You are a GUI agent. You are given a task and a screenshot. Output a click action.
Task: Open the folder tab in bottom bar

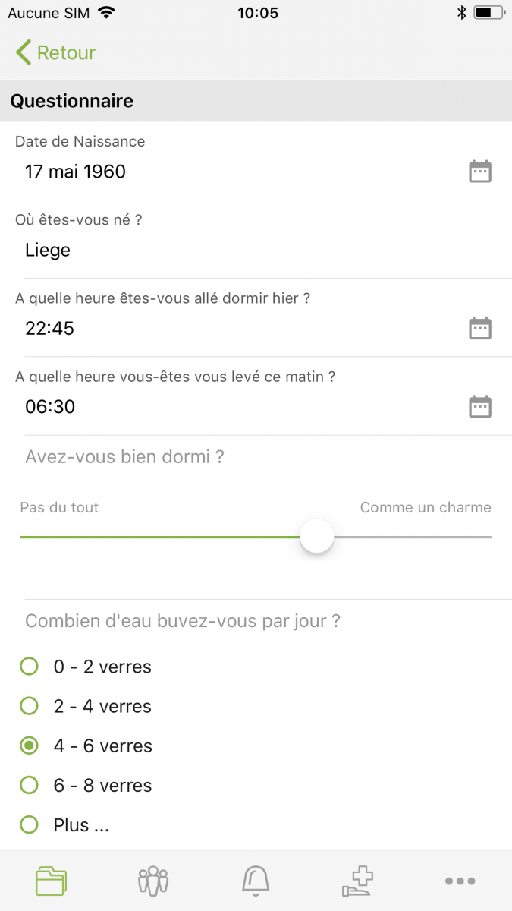pyautogui.click(x=52, y=881)
